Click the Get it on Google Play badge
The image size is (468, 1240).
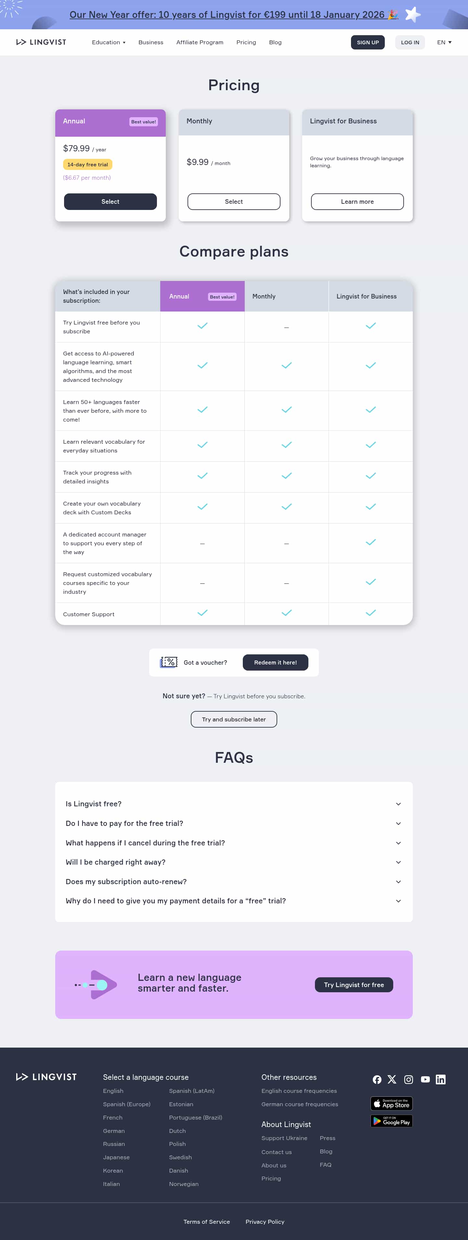[392, 1121]
